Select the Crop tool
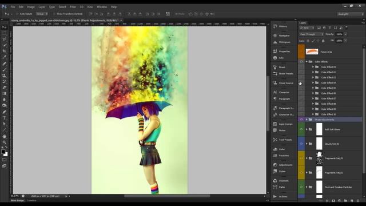The image size is (366, 206). [4, 51]
